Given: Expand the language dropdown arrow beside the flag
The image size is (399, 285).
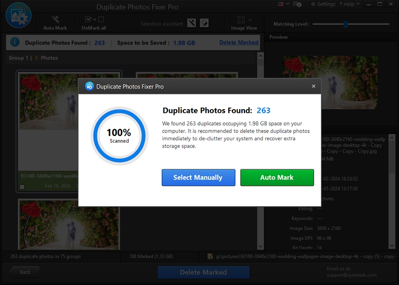Looking at the screenshot, I should (x=288, y=4).
